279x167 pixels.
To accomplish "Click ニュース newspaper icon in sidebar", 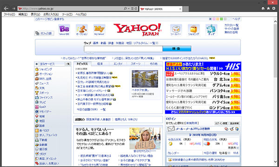I will click(x=37, y=83).
